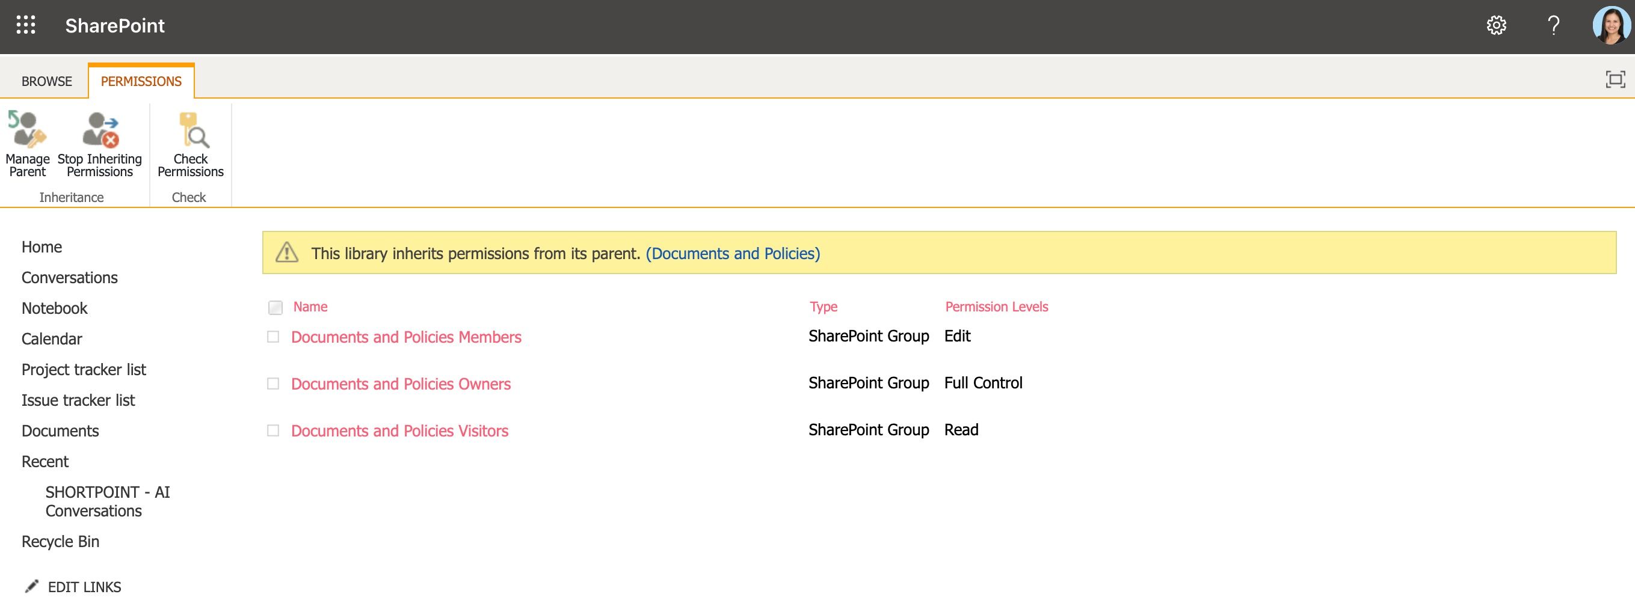The image size is (1635, 612).
Task: Click SharePoint Group in the Owners row
Action: [868, 382]
